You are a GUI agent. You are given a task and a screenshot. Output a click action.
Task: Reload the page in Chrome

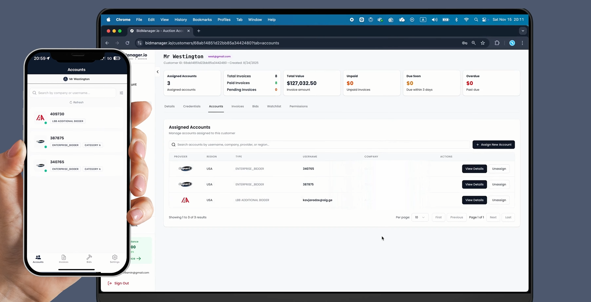(x=127, y=43)
